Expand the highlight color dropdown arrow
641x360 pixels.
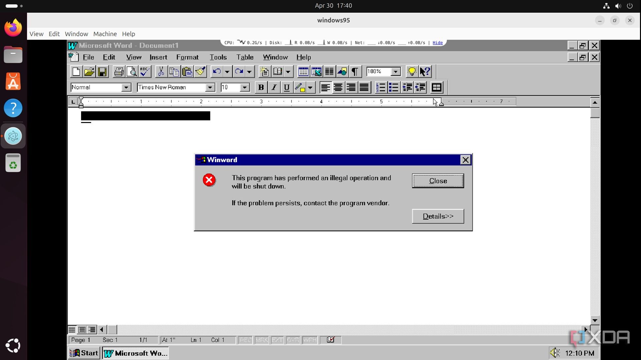pos(310,87)
